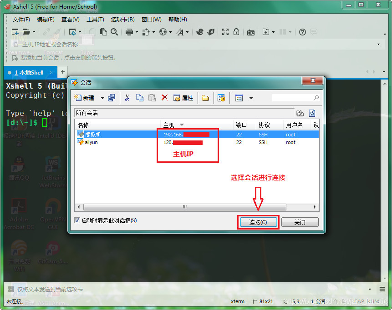Toggle full screen mode icon in toolbar
This screenshot has height=310, width=392.
pos(225,32)
